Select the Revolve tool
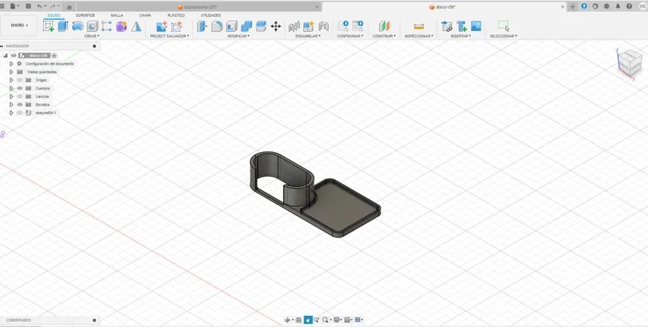The height and width of the screenshot is (327, 648). [78, 27]
